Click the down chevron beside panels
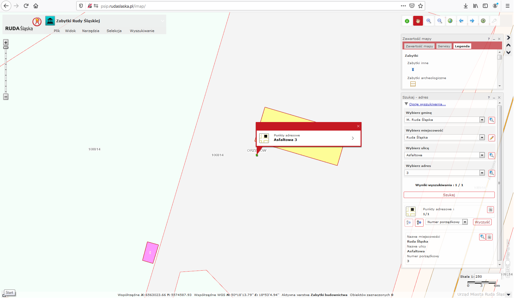 (x=508, y=52)
